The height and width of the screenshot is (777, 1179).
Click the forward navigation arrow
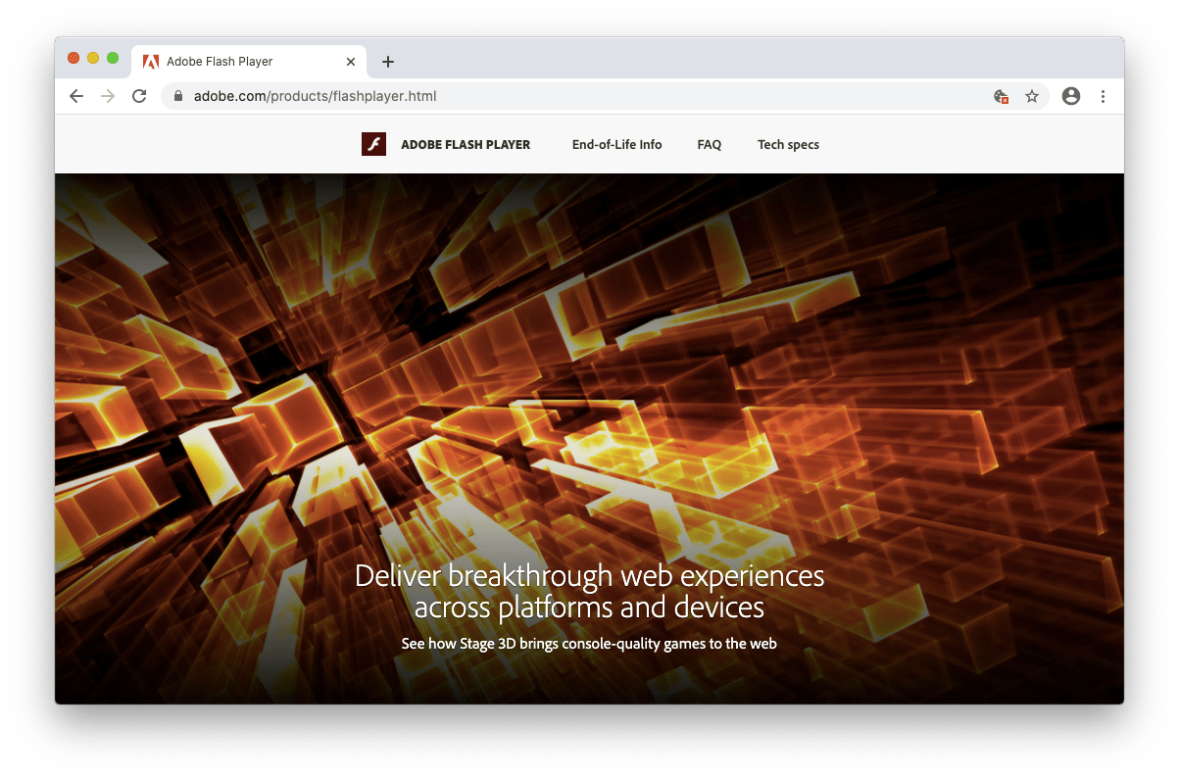coord(107,96)
